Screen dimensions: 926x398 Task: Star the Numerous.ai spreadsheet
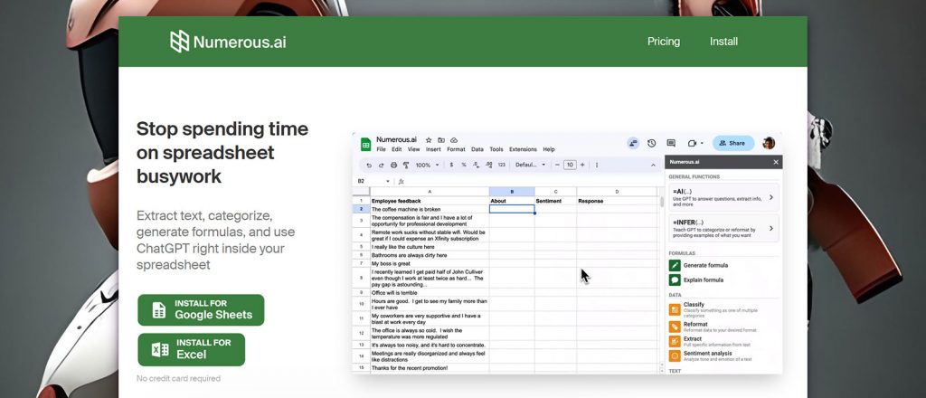point(429,140)
